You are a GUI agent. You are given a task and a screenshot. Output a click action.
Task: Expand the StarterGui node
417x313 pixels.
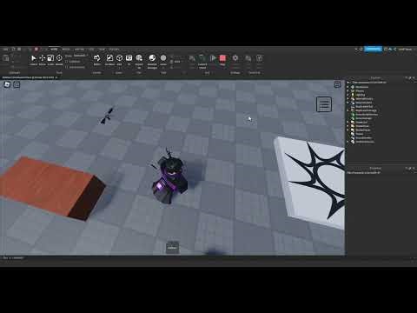(x=348, y=122)
